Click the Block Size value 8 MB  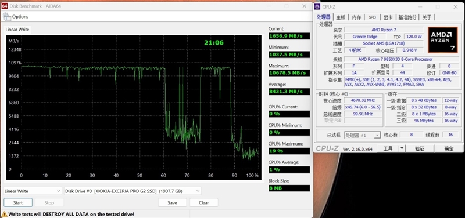click(289, 188)
